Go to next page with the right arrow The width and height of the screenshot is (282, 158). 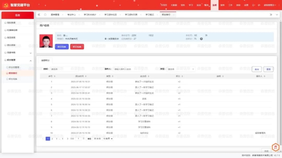pos(68,139)
